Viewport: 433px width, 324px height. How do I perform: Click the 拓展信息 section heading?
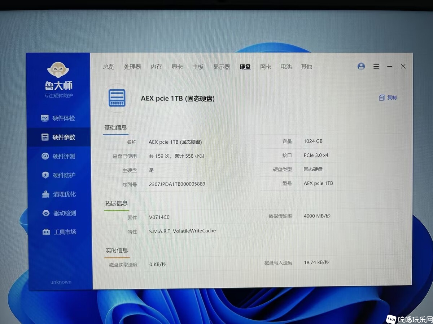[x=116, y=203]
